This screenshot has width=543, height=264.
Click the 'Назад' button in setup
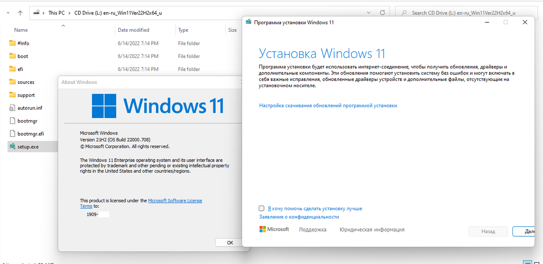click(488, 231)
